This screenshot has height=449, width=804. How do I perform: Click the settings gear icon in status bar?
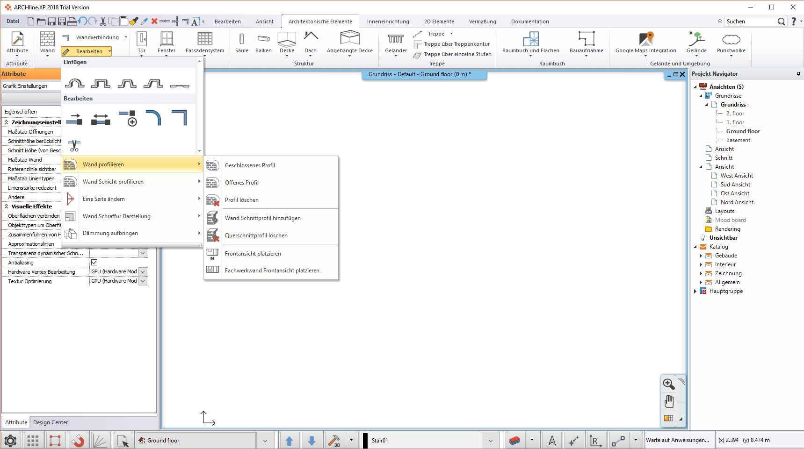[x=10, y=441]
